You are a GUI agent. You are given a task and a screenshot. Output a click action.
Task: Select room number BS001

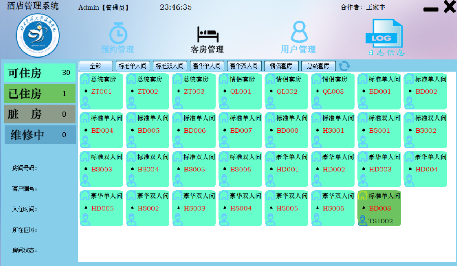click(x=380, y=130)
